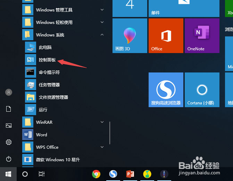Open 文件资源管理器 File Explorer icon

[x=31, y=97]
